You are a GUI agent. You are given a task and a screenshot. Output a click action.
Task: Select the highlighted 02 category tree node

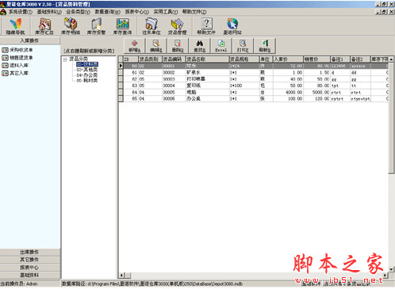pyautogui.click(x=87, y=64)
